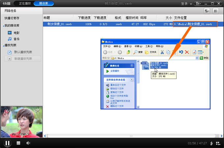Collapse the 播放列表 section

[3, 45]
